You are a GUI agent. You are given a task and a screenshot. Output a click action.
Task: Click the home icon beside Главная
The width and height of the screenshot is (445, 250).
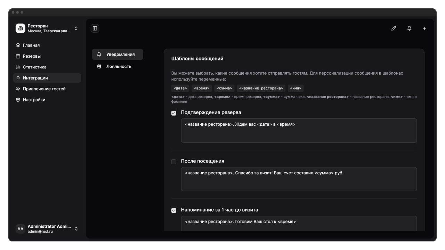coord(18,45)
